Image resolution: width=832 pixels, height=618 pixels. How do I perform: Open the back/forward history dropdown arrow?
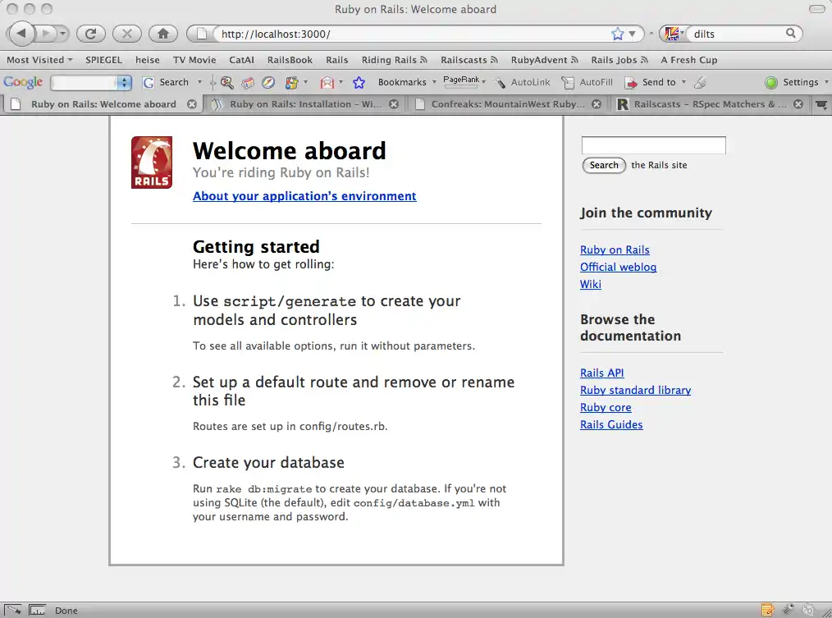(63, 34)
